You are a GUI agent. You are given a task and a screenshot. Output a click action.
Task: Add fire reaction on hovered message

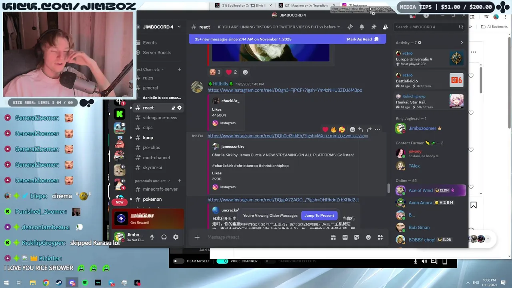click(x=334, y=130)
